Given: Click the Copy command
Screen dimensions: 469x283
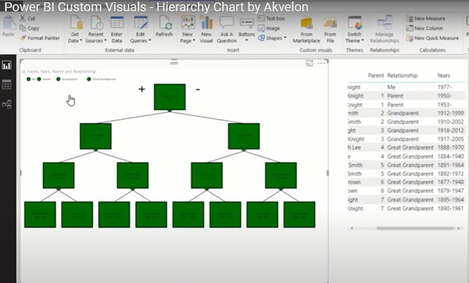Looking at the screenshot, I should point(29,28).
